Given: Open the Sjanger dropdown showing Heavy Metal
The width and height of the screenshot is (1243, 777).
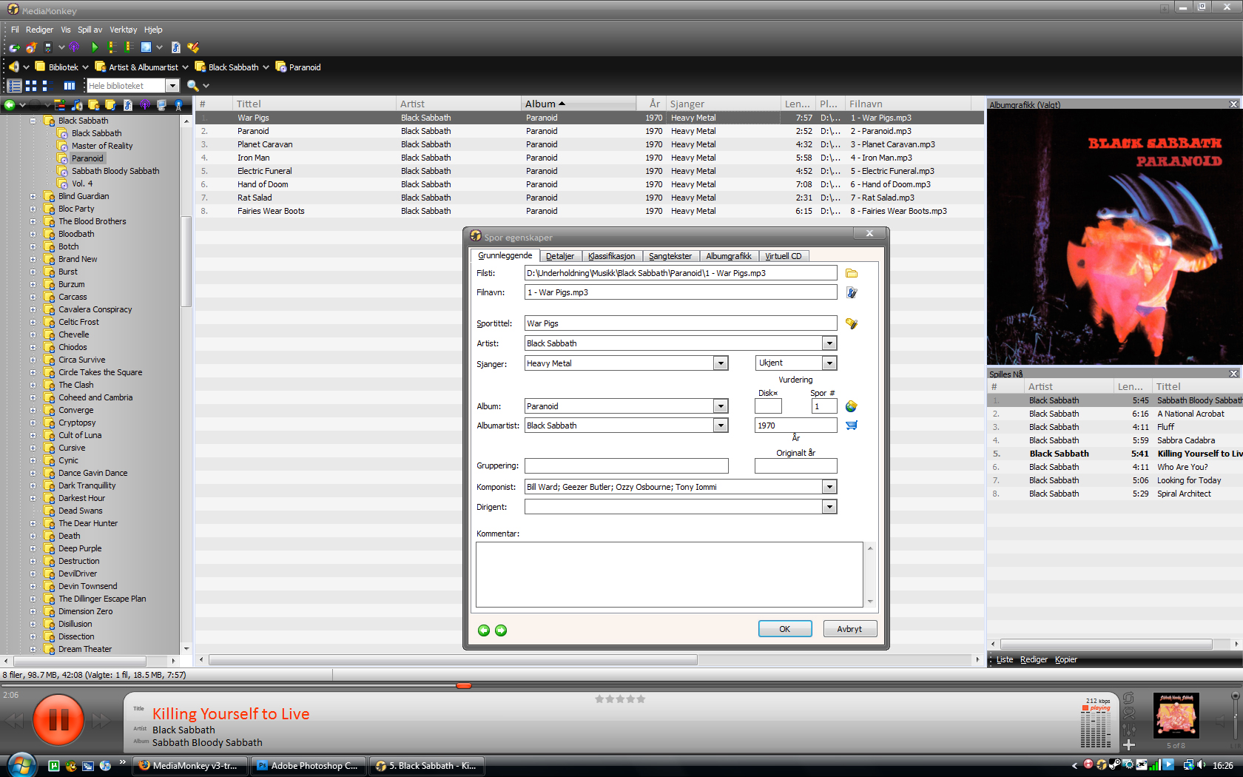Looking at the screenshot, I should 720,363.
